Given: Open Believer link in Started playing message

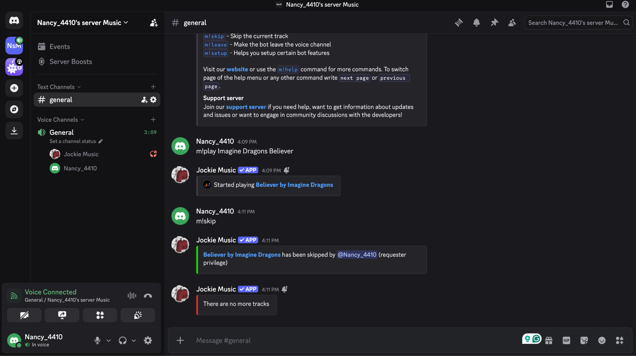Looking at the screenshot, I should coord(294,185).
